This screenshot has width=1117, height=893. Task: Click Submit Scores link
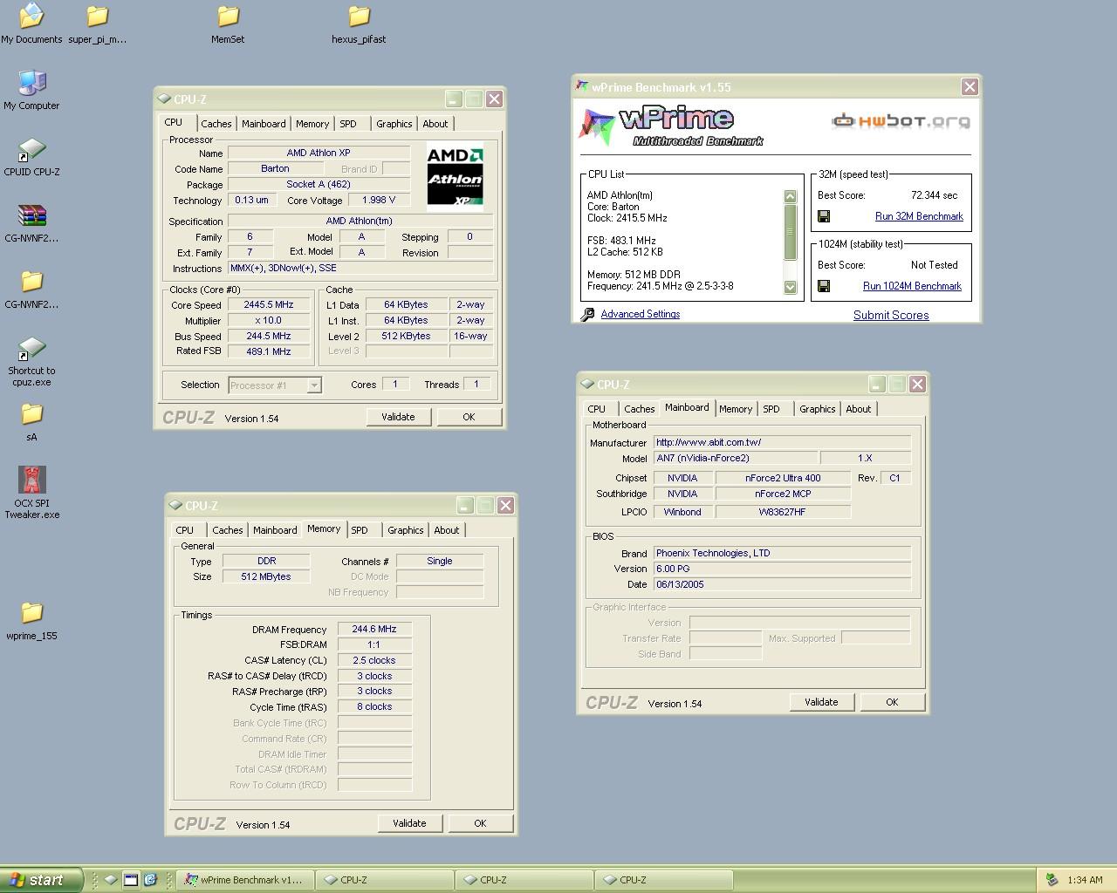pos(891,315)
